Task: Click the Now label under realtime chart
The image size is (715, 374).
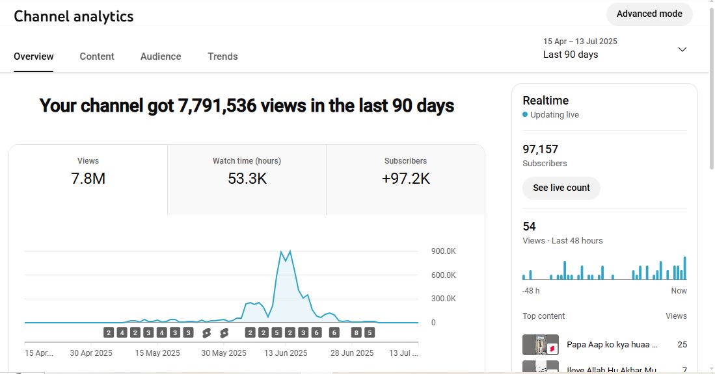Action: pyautogui.click(x=679, y=291)
